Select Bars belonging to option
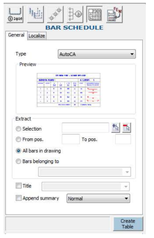This screenshot has width=154, height=238. click(18, 162)
